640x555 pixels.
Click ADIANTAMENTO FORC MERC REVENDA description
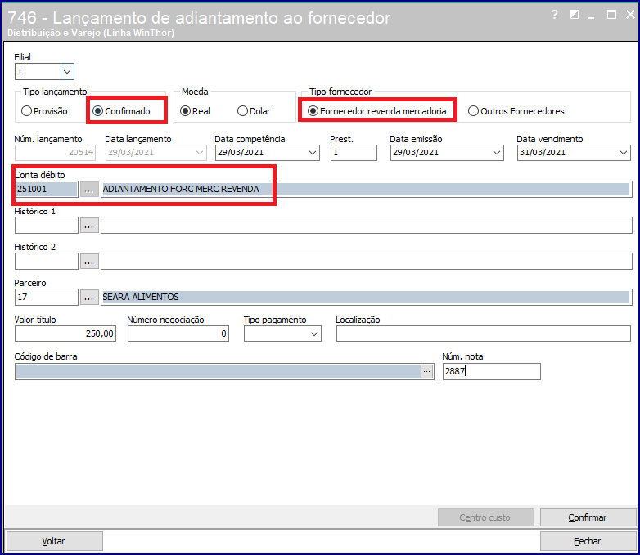(x=366, y=189)
